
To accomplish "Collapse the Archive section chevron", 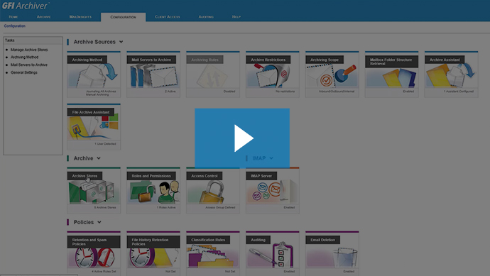I will (x=99, y=158).
